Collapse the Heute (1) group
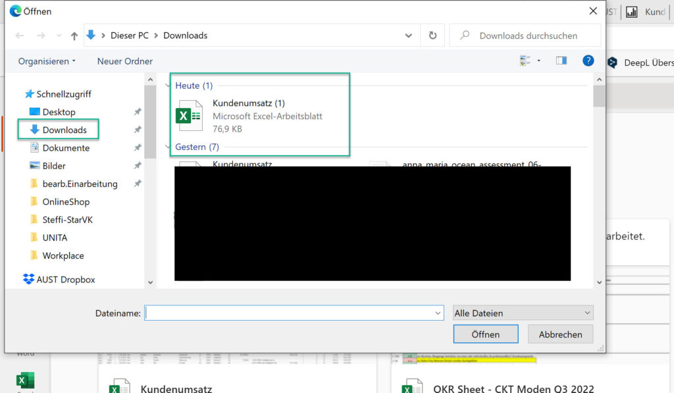Screen dimensions: 674x393 click(168, 86)
